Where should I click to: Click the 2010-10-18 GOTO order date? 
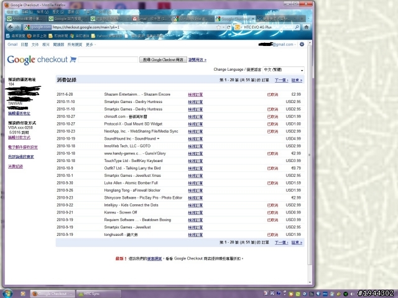(x=66, y=146)
